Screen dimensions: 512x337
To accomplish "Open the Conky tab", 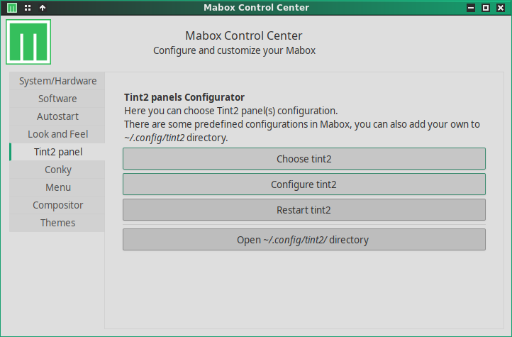I will tap(57, 170).
